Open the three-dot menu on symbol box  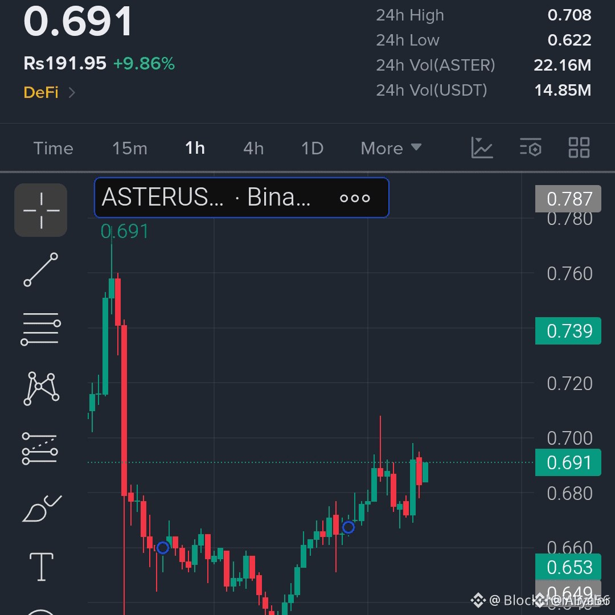(355, 198)
